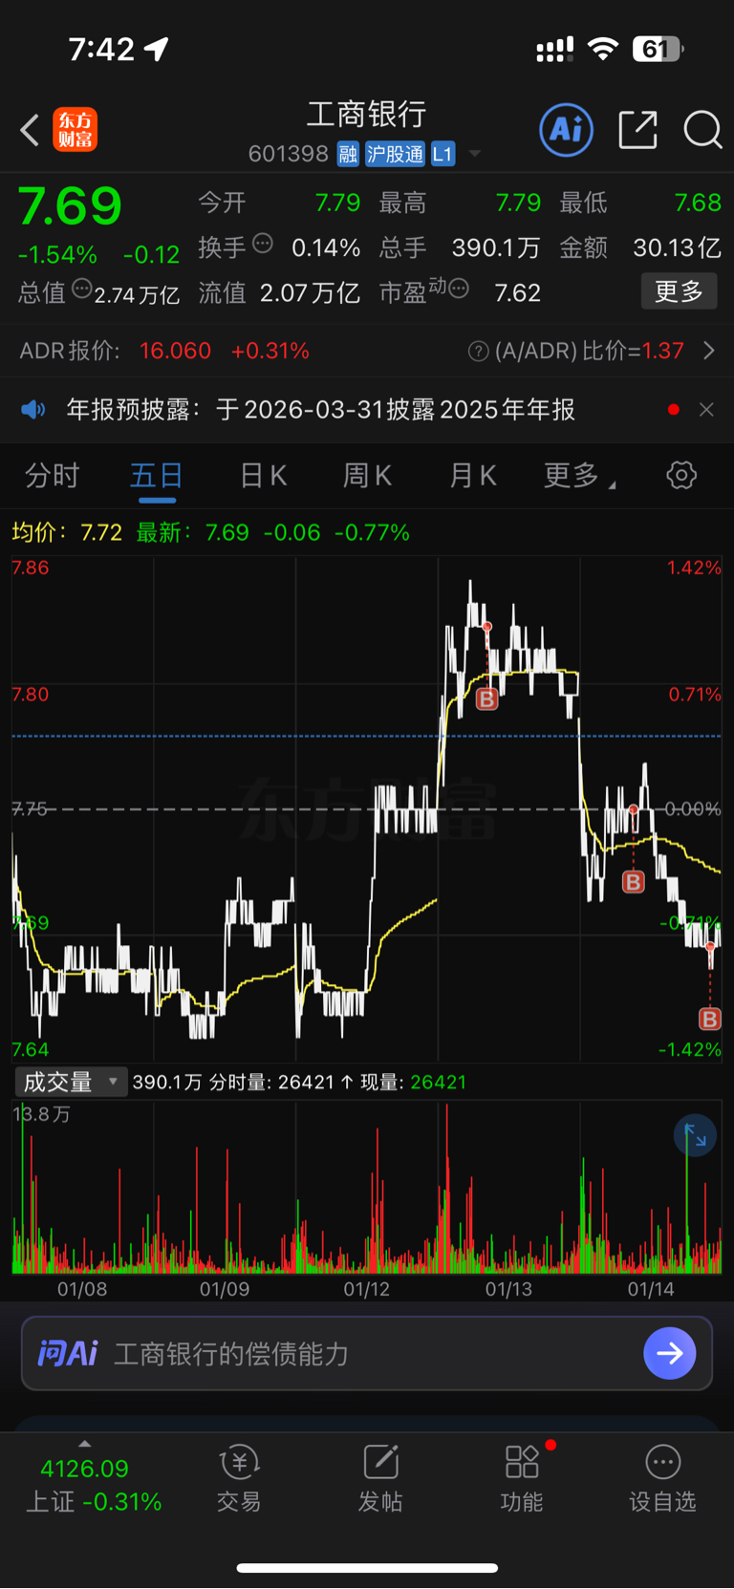This screenshot has width=734, height=1589.
Task: Tap the 7.69 current price
Action: tap(70, 205)
